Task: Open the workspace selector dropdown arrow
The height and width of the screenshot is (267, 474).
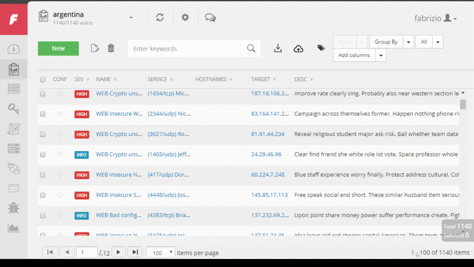Action: tap(131, 17)
